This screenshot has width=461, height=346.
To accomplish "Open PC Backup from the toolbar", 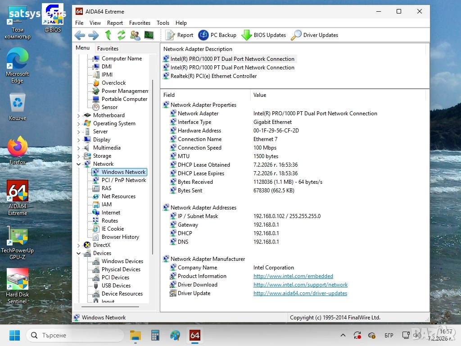I will 217,35.
